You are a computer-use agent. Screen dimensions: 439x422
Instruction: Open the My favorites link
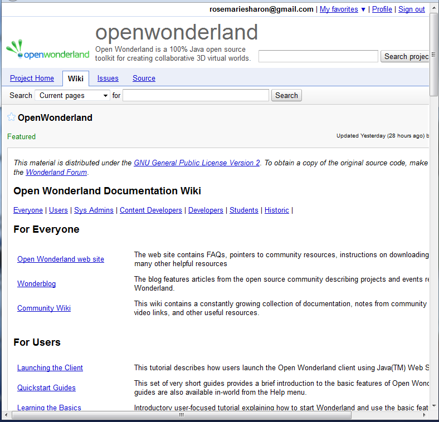click(339, 9)
